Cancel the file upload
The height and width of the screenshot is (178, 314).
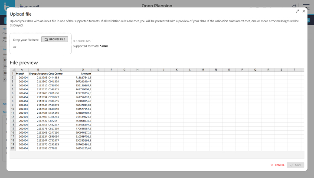278,165
